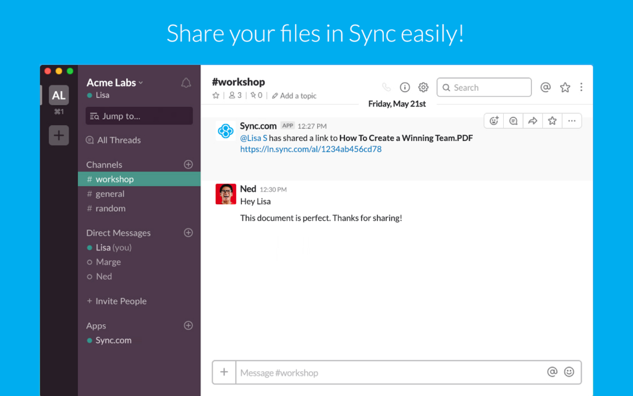
Task: Start a call using the phone icon
Action: [x=386, y=87]
